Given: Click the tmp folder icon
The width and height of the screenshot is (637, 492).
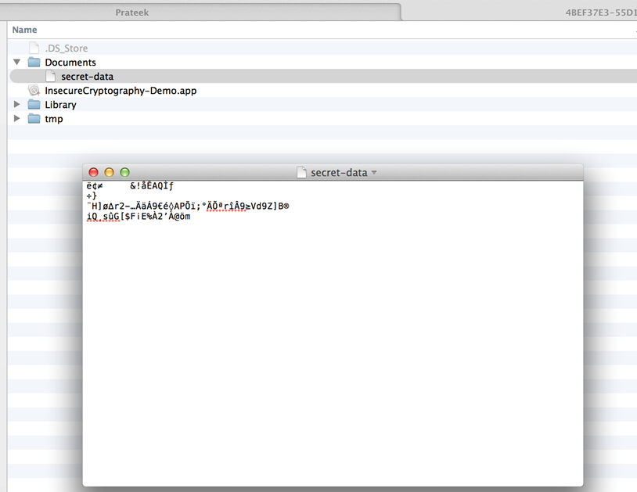Looking at the screenshot, I should pos(34,119).
